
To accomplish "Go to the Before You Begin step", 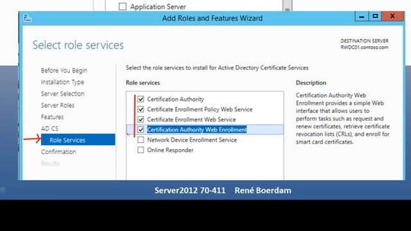I will (x=64, y=71).
